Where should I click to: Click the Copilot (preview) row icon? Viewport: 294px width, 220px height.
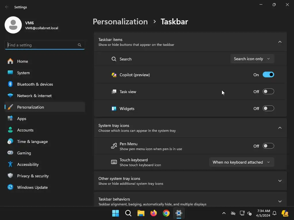point(114,75)
